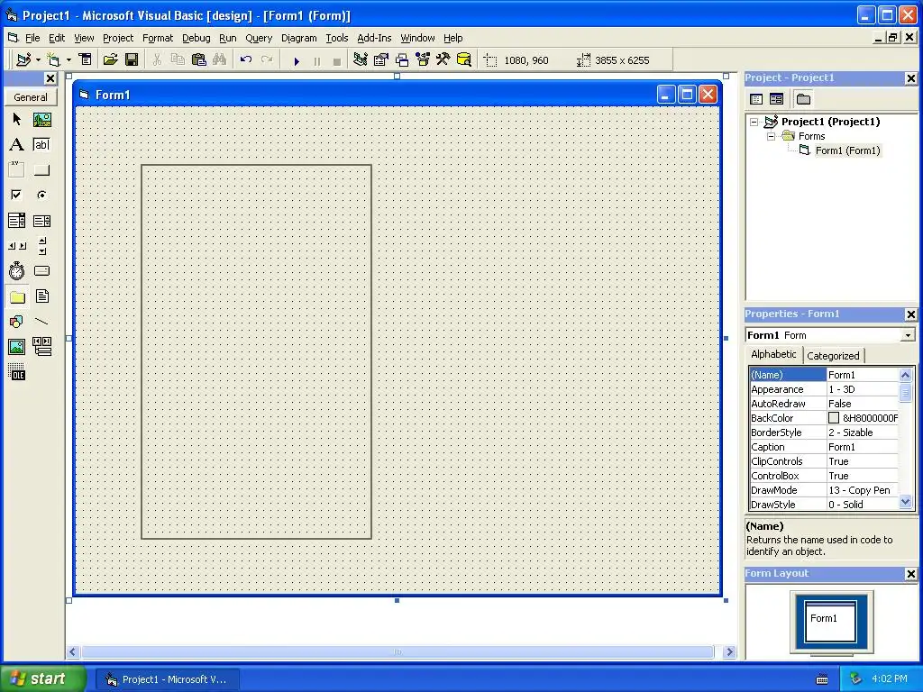Click View Object in Project panel
This screenshot has width=923, height=692.
tap(776, 99)
